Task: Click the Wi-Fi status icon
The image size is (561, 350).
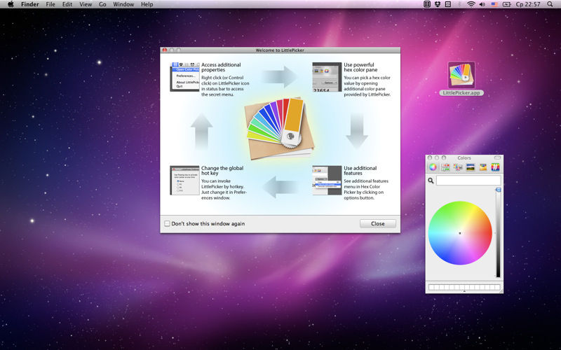Action: click(471, 4)
